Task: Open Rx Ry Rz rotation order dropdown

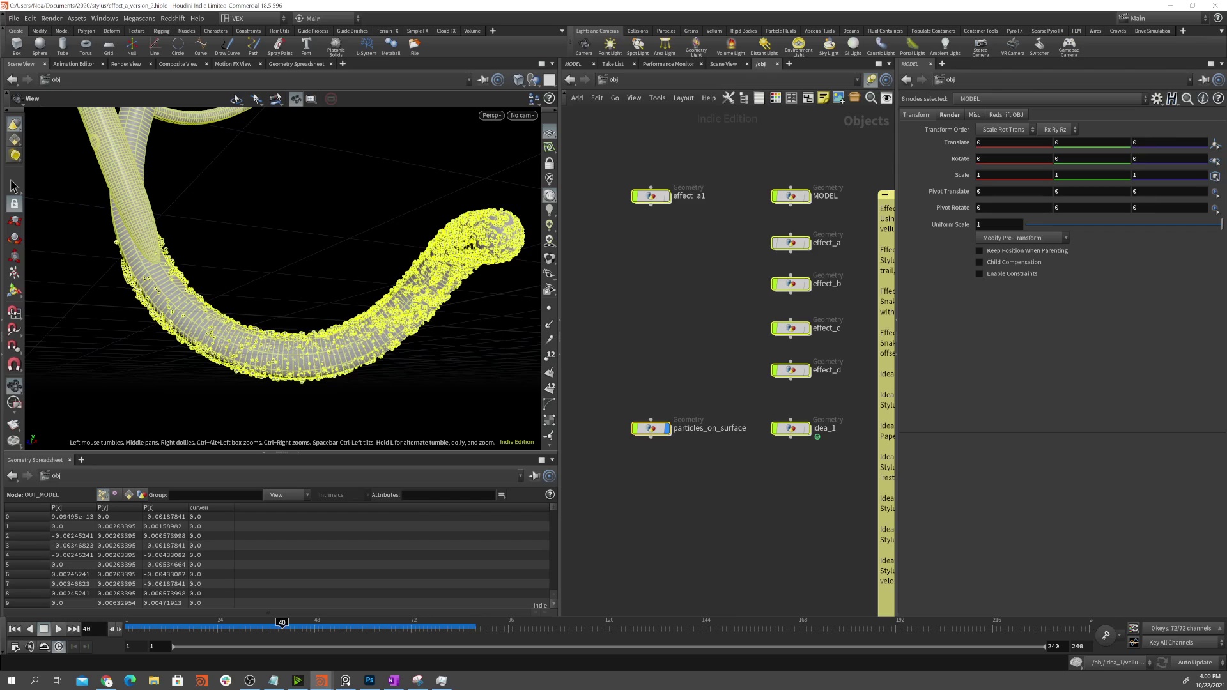Action: point(1058,130)
